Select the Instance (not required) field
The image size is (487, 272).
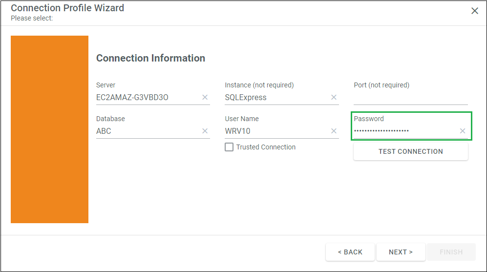(277, 98)
